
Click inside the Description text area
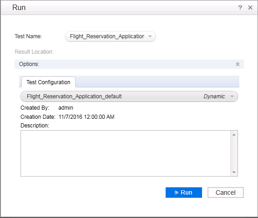click(126, 153)
